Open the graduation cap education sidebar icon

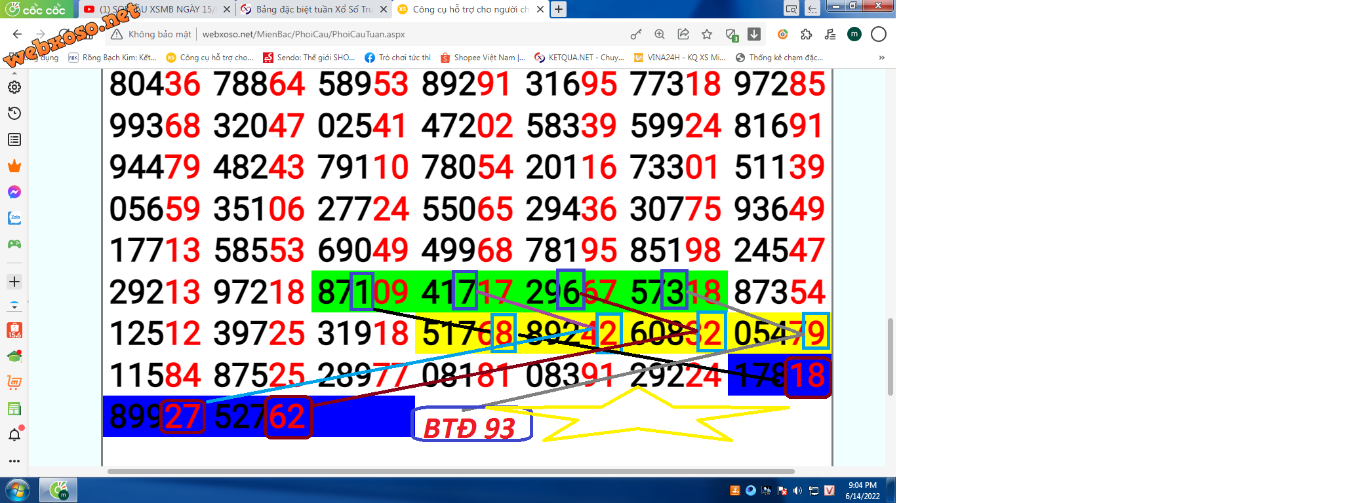pos(14,356)
